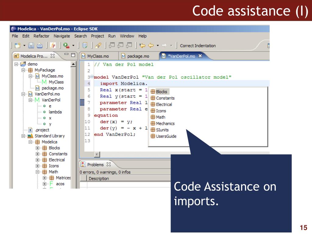Click the pencil search toolbar icon
This screenshot has height=234, width=312.
98,46
